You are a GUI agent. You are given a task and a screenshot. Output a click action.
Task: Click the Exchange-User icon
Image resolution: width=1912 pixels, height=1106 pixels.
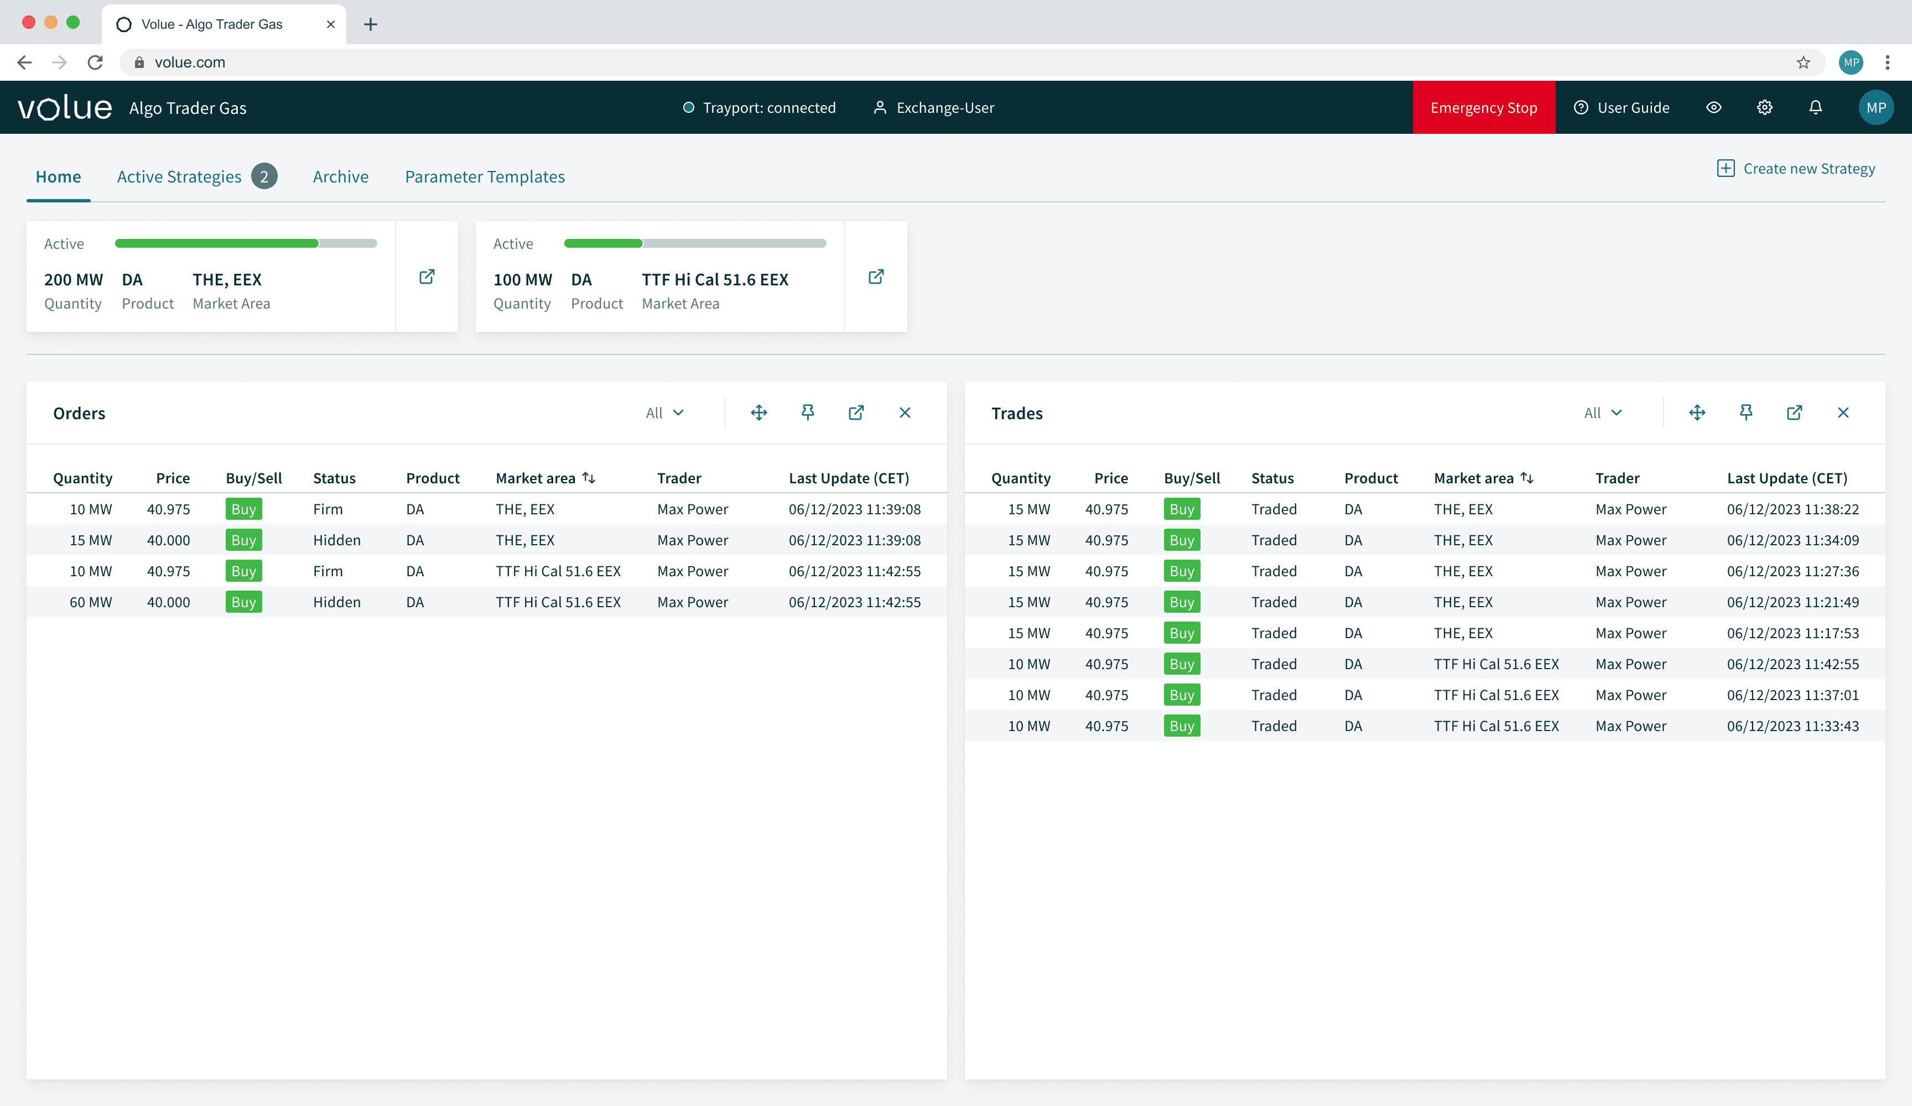pos(879,108)
